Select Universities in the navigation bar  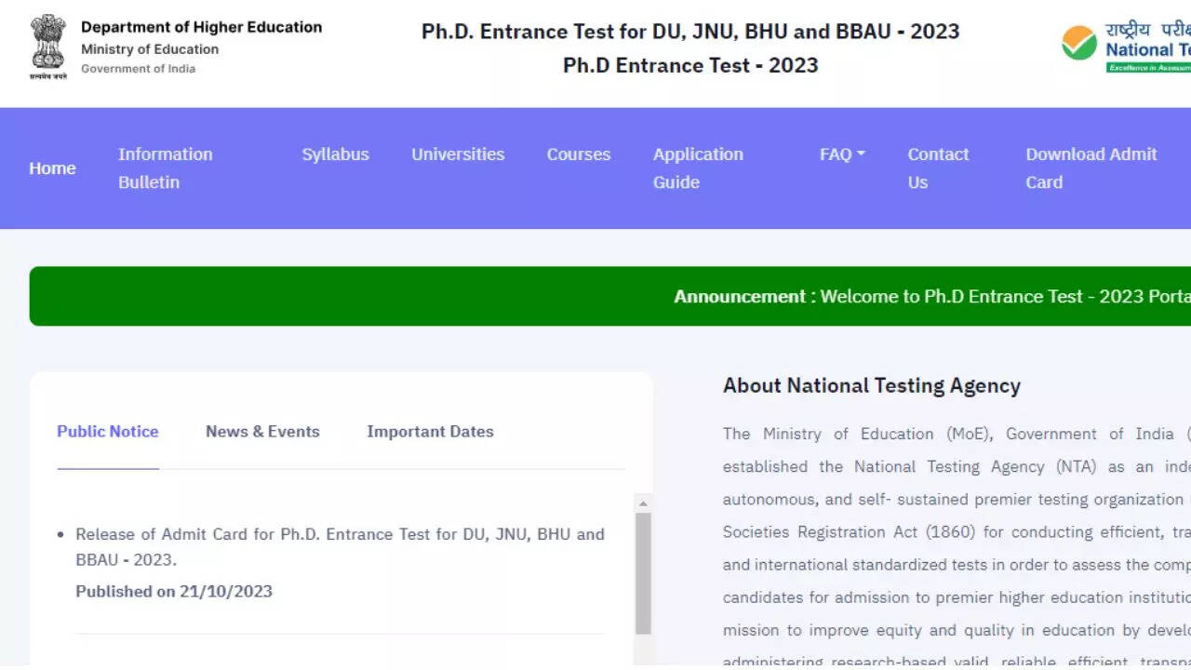coord(458,154)
